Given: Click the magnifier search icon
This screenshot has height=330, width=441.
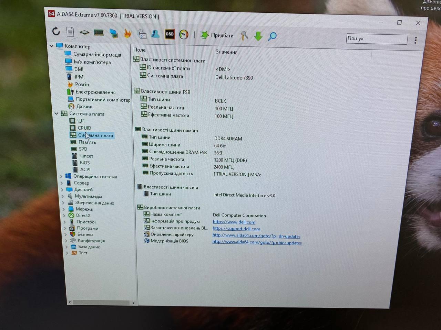Looking at the screenshot, I should (272, 36).
